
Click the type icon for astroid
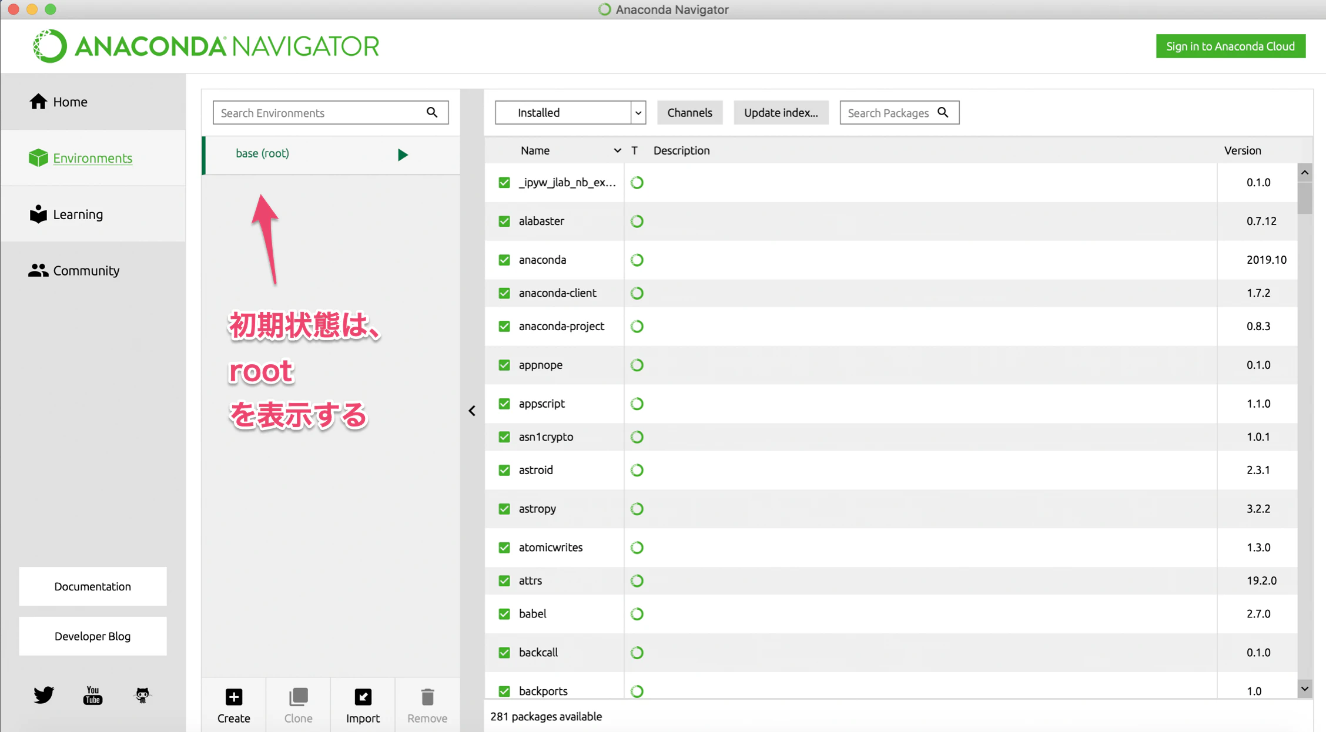(637, 470)
